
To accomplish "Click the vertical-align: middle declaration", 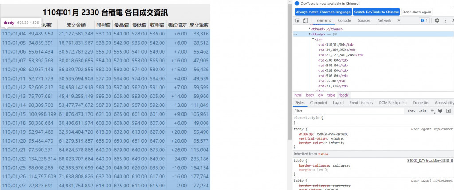I will (x=322, y=139).
